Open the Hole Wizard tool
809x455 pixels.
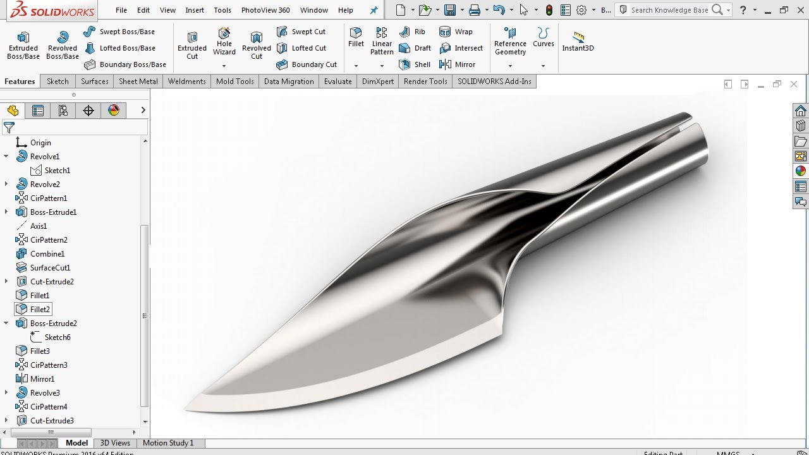click(224, 42)
